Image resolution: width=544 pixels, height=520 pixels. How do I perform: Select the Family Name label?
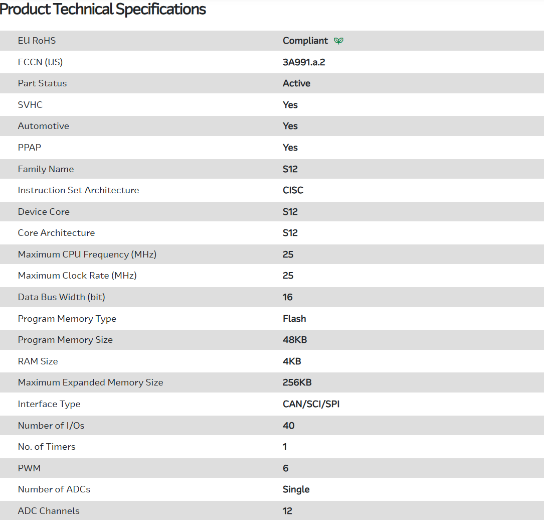click(x=46, y=169)
